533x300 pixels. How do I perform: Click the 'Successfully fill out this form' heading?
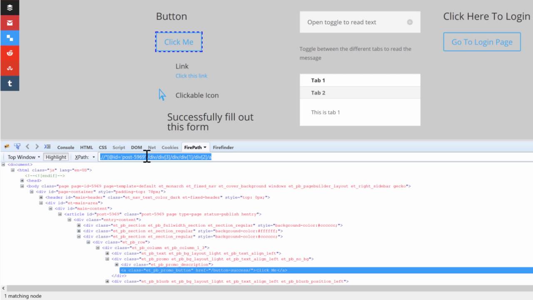[210, 122]
